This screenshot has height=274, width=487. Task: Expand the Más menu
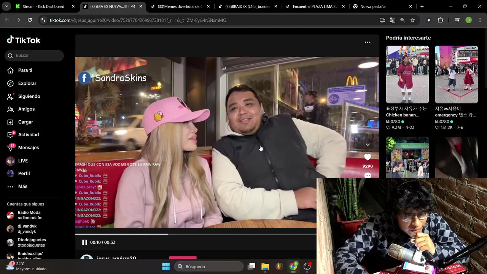(x=23, y=186)
